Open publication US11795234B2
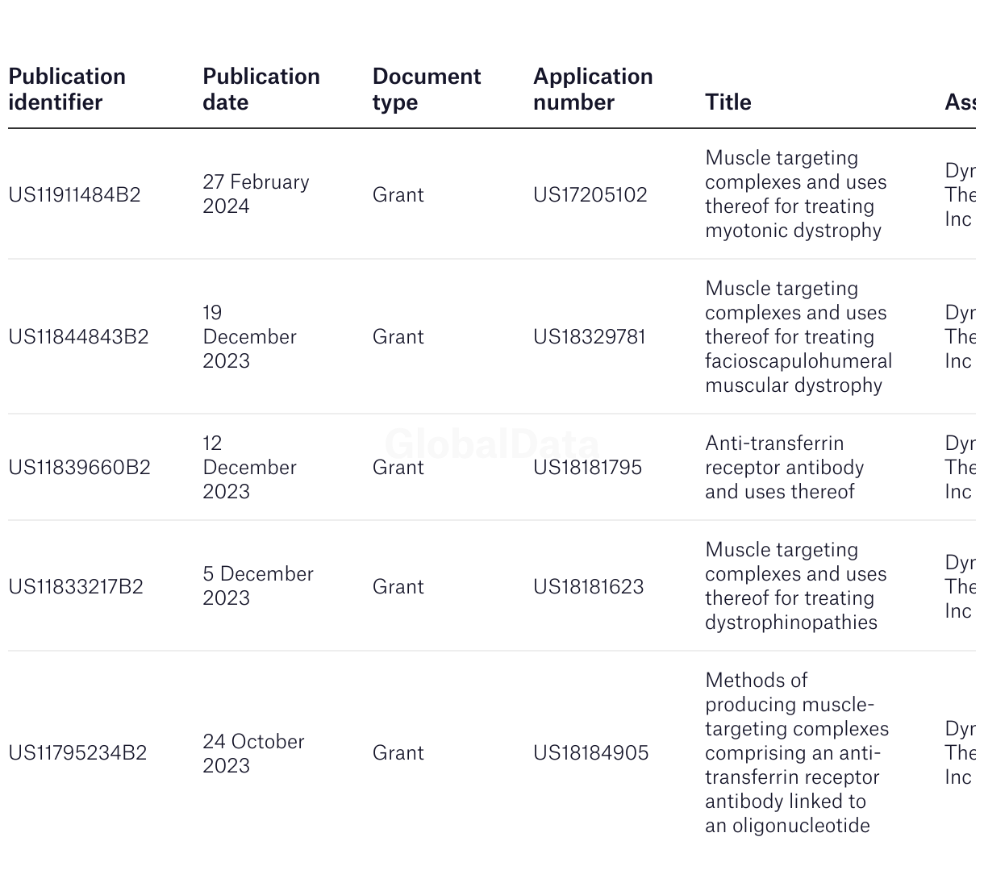Screen dimensions: 984x887 pyautogui.click(x=77, y=753)
